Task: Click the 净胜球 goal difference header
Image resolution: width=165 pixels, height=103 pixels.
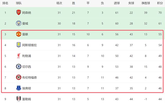Action: pyautogui.click(x=146, y=3)
